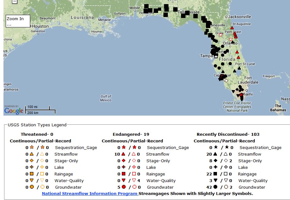This screenshot has height=200, width=290.
Task: Click the count 42 beside Recently Discontinued Groundwater
Action: point(209,187)
